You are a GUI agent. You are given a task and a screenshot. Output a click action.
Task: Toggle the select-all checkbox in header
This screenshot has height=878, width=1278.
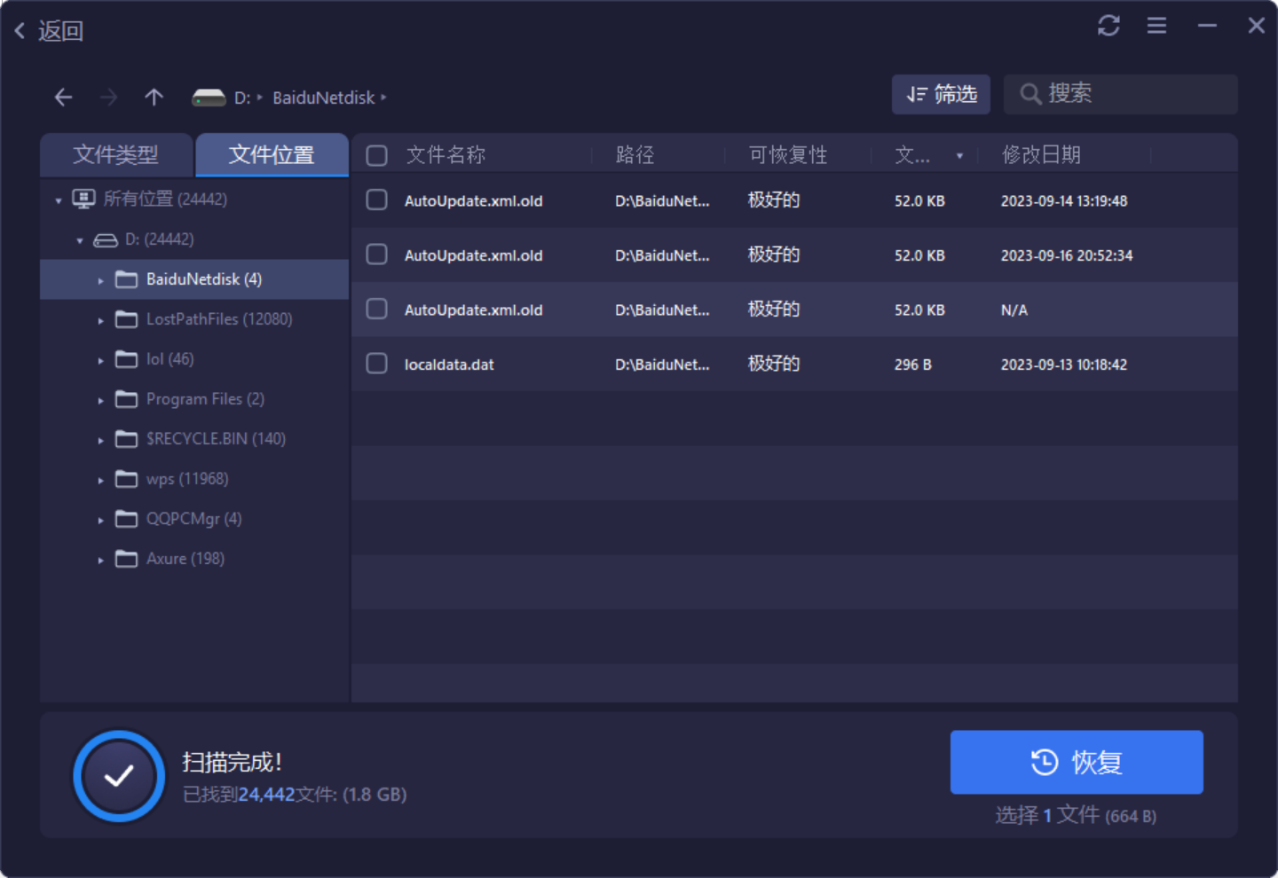[x=377, y=156]
